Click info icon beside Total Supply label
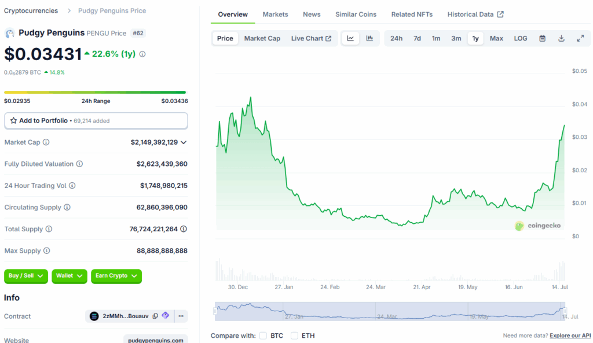This screenshot has width=593, height=343. (x=49, y=229)
